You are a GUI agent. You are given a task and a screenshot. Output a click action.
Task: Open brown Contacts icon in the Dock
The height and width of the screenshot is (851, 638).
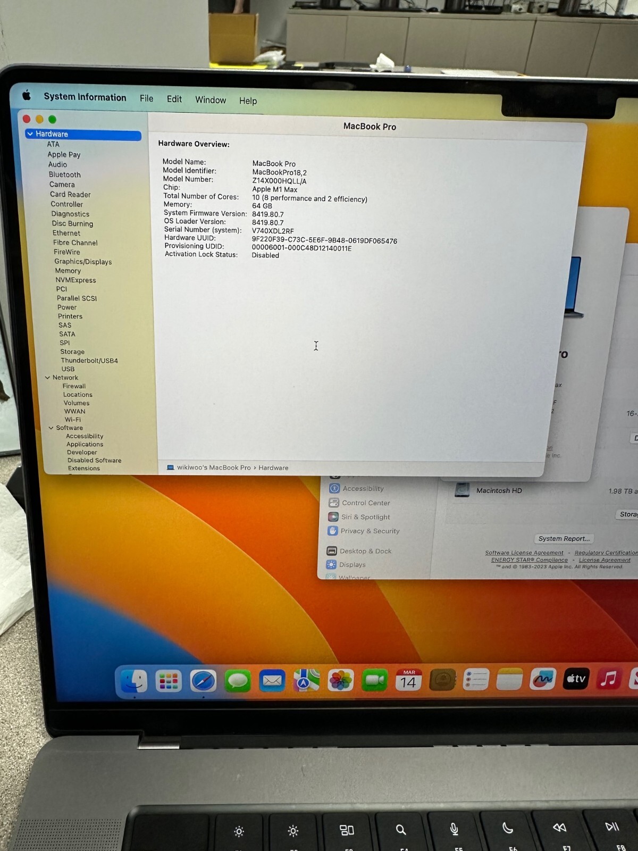(442, 679)
